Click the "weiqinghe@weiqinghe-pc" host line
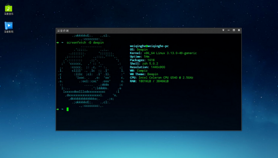 149,46
